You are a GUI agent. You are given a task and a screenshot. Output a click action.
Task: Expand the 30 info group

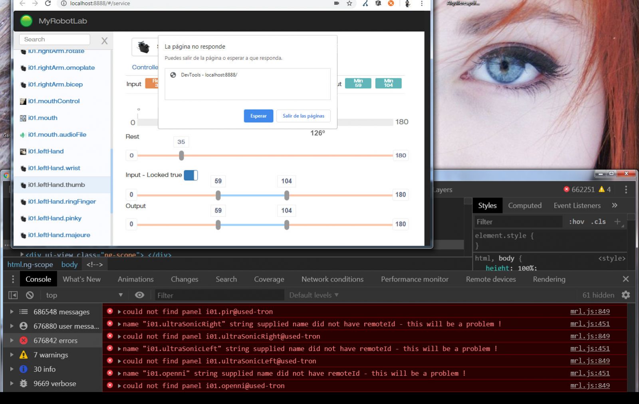point(12,369)
